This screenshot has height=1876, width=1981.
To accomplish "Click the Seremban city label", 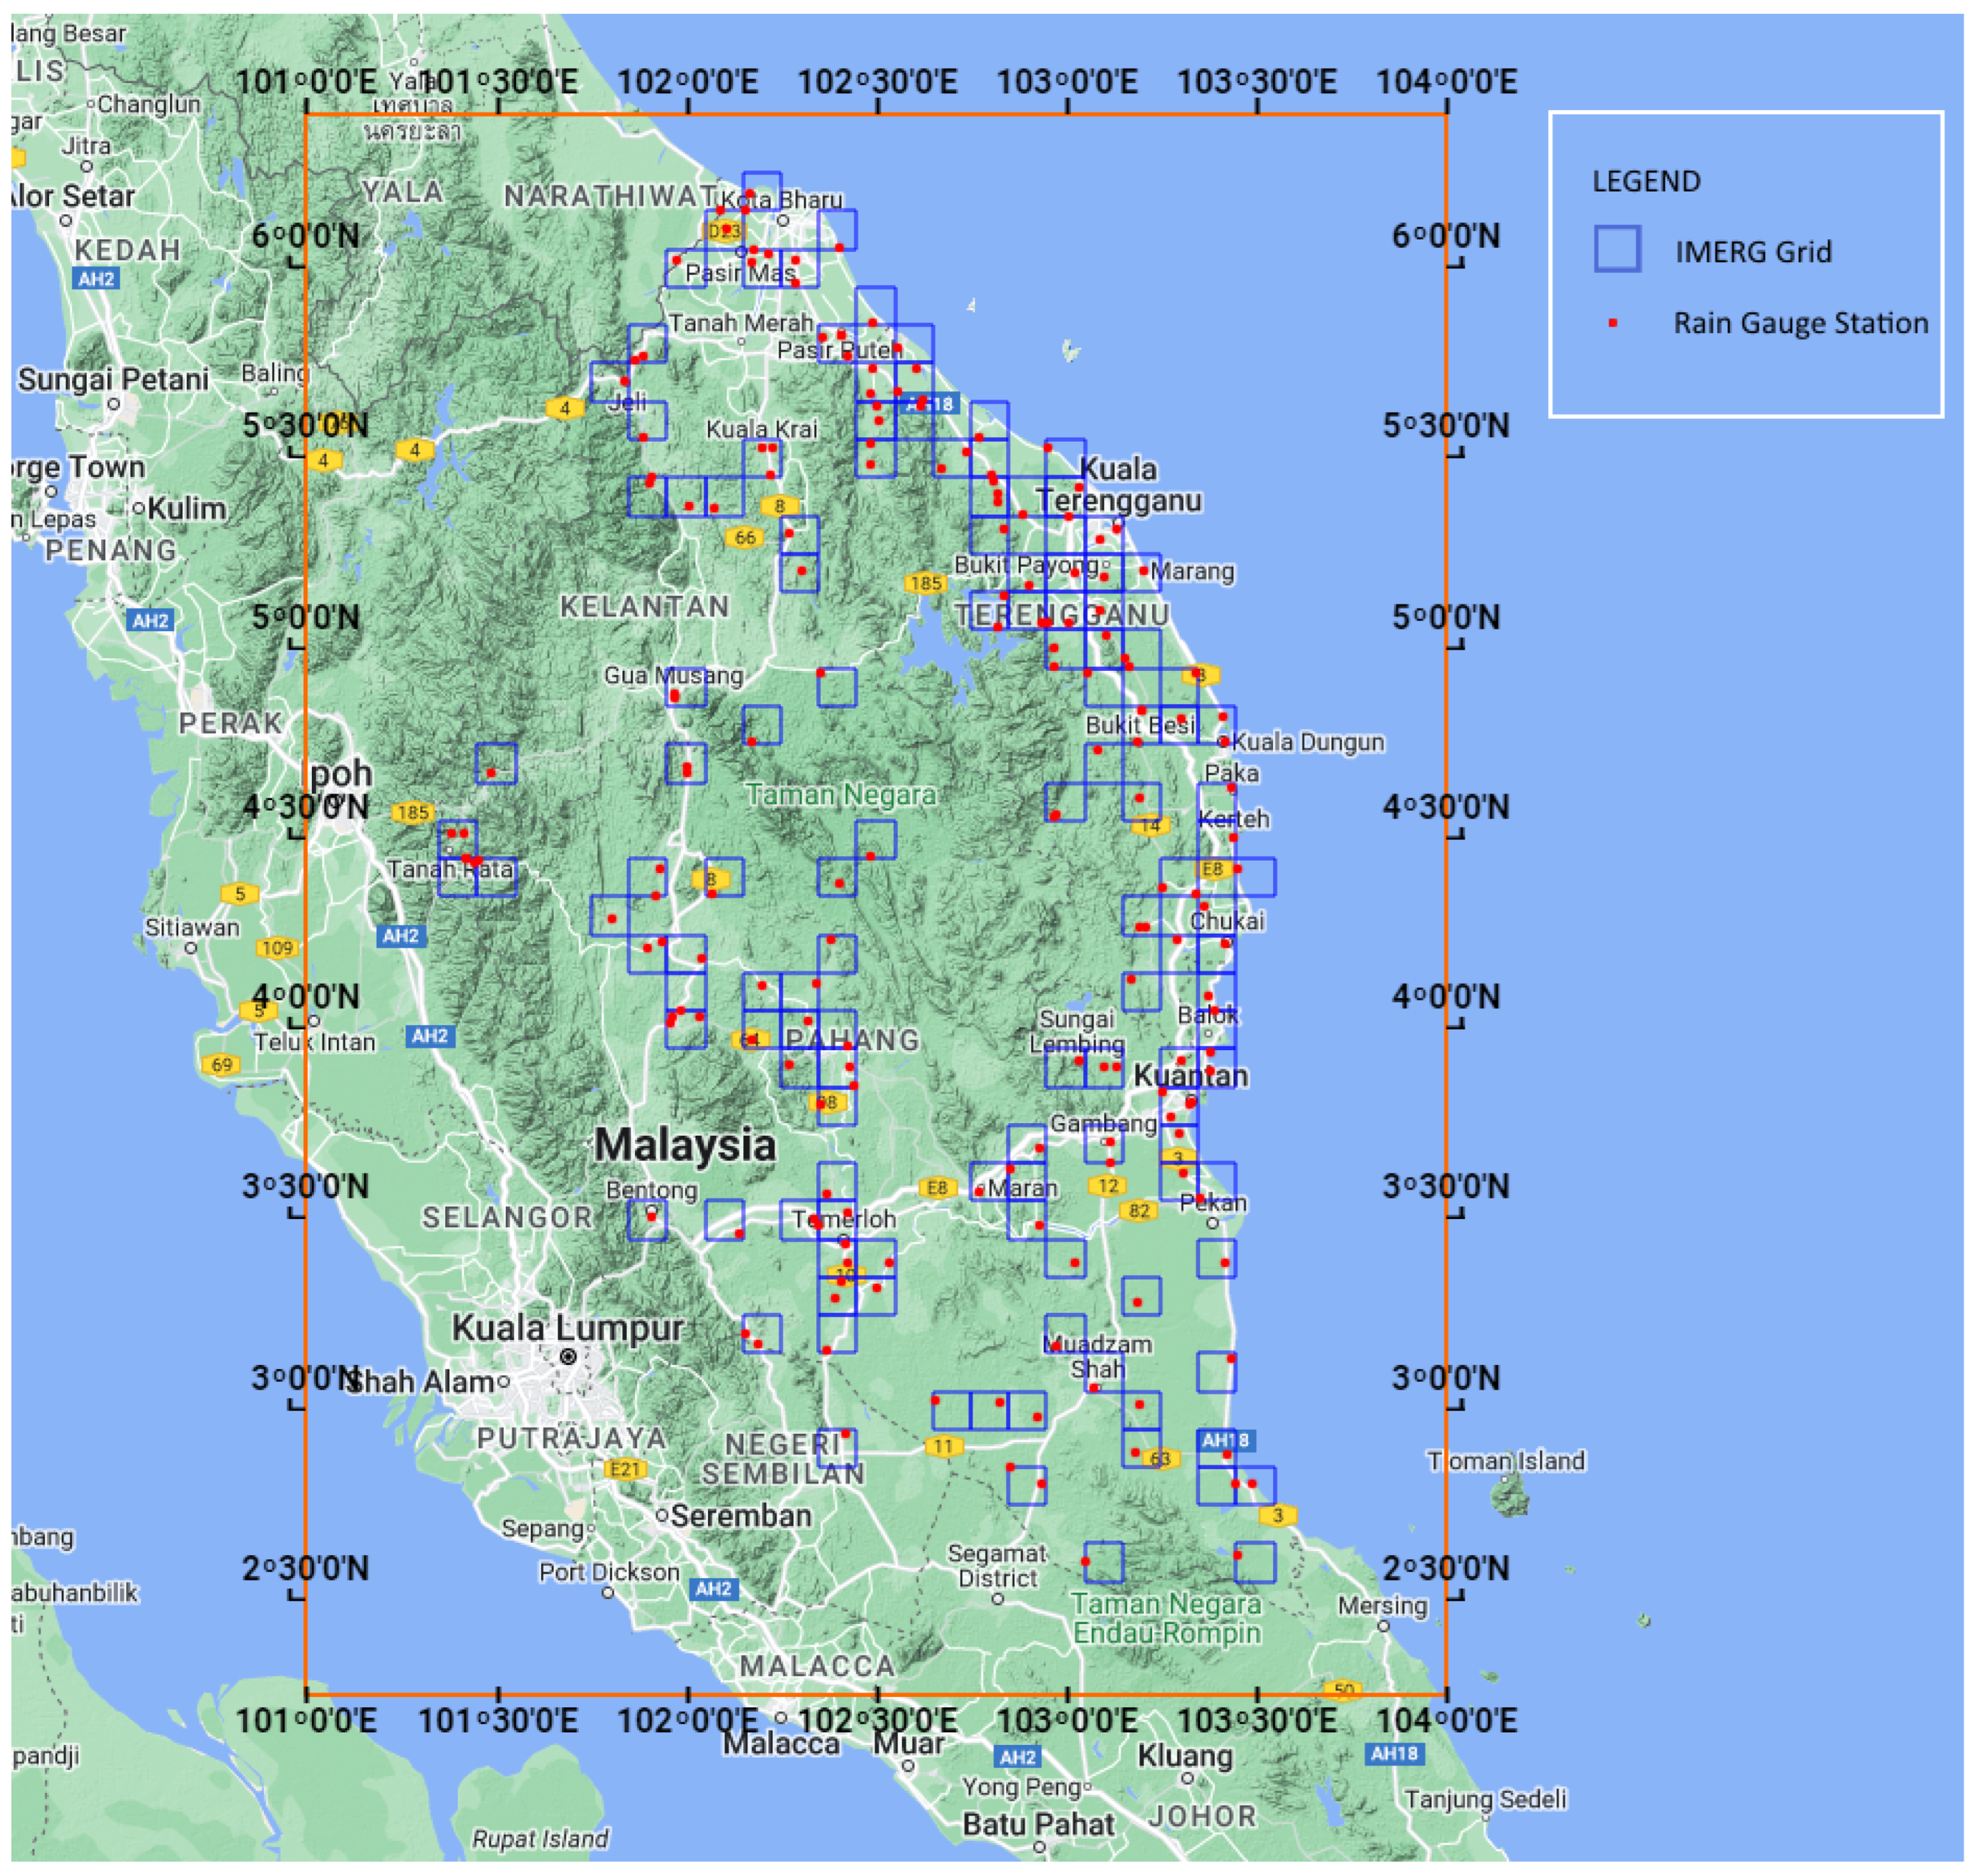I will pos(740,1516).
